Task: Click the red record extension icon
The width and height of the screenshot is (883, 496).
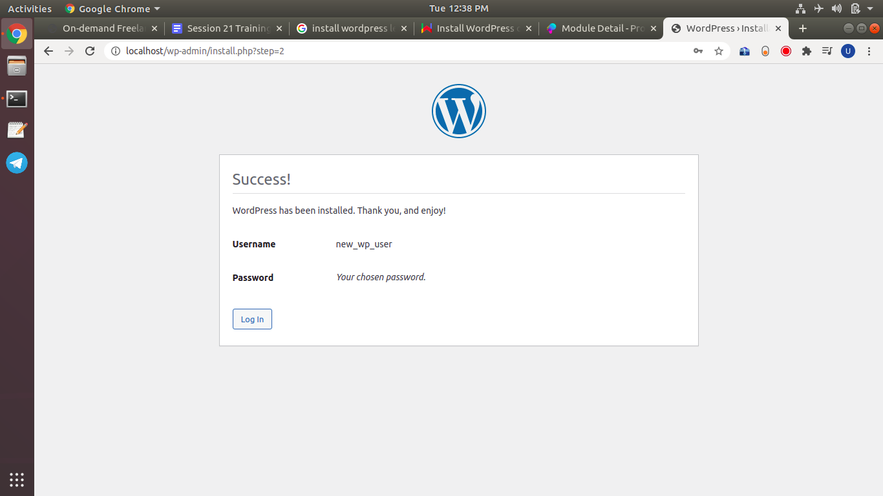Action: click(786, 51)
